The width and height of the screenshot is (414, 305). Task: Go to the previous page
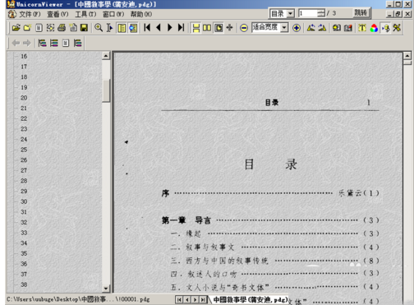pos(159,27)
